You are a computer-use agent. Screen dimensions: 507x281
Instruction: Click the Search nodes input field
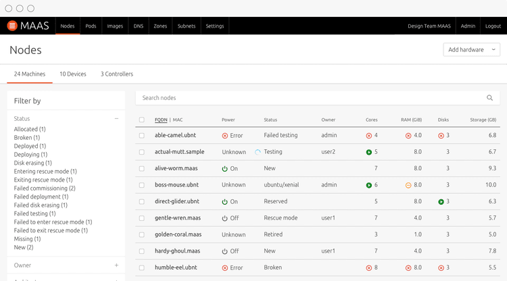[318, 98]
